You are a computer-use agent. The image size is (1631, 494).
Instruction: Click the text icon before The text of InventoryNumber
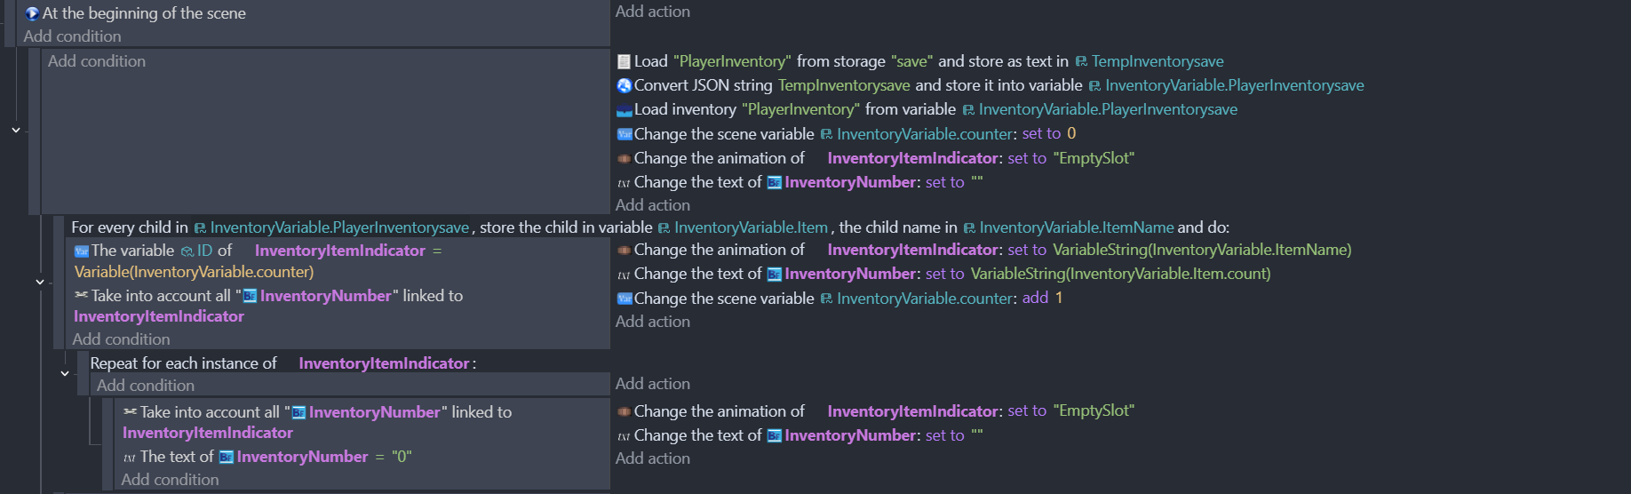[130, 457]
